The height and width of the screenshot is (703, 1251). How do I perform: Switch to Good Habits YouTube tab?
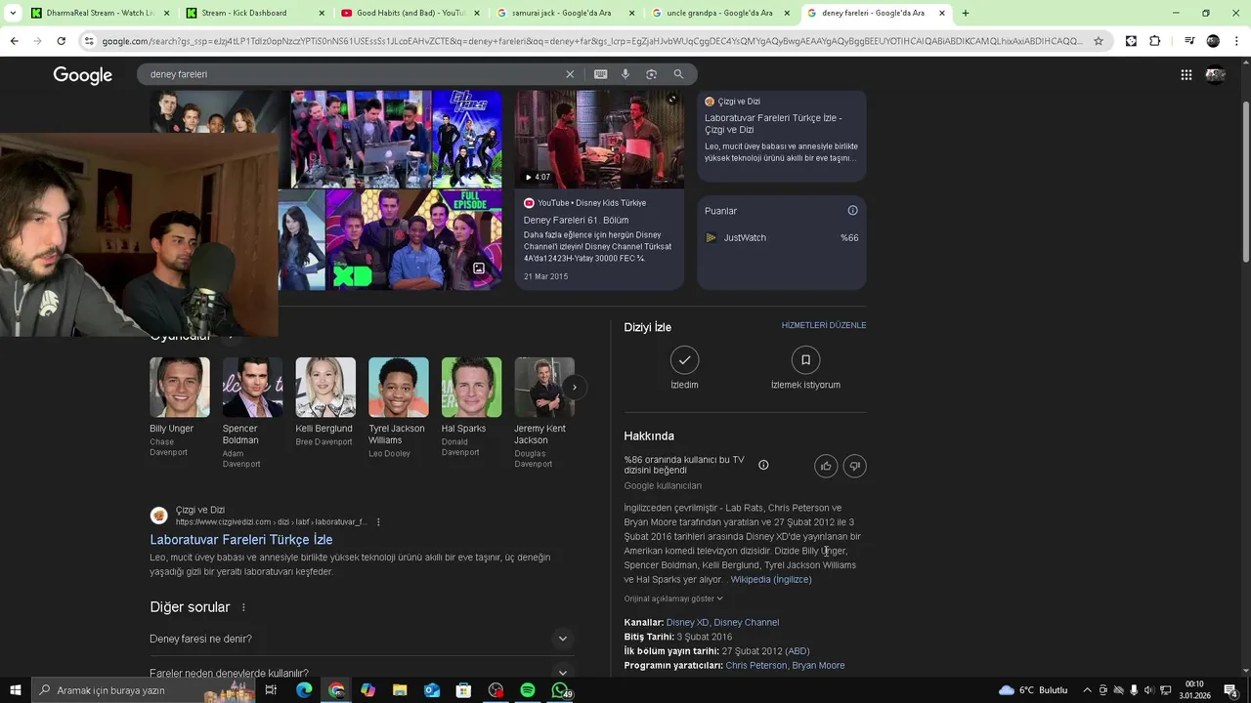click(410, 13)
